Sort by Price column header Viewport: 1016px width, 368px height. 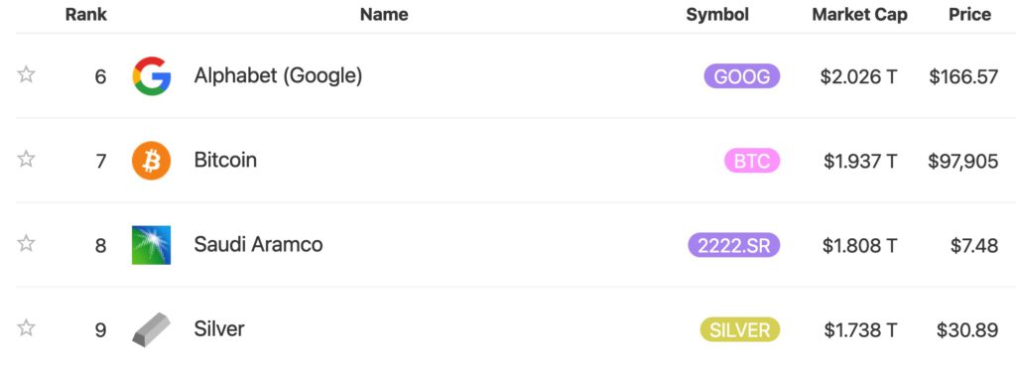970,14
